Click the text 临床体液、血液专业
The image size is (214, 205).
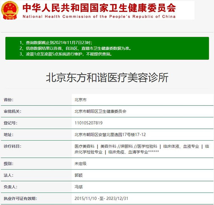(181, 146)
